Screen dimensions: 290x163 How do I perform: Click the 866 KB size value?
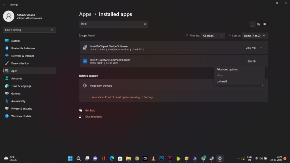point(251,61)
